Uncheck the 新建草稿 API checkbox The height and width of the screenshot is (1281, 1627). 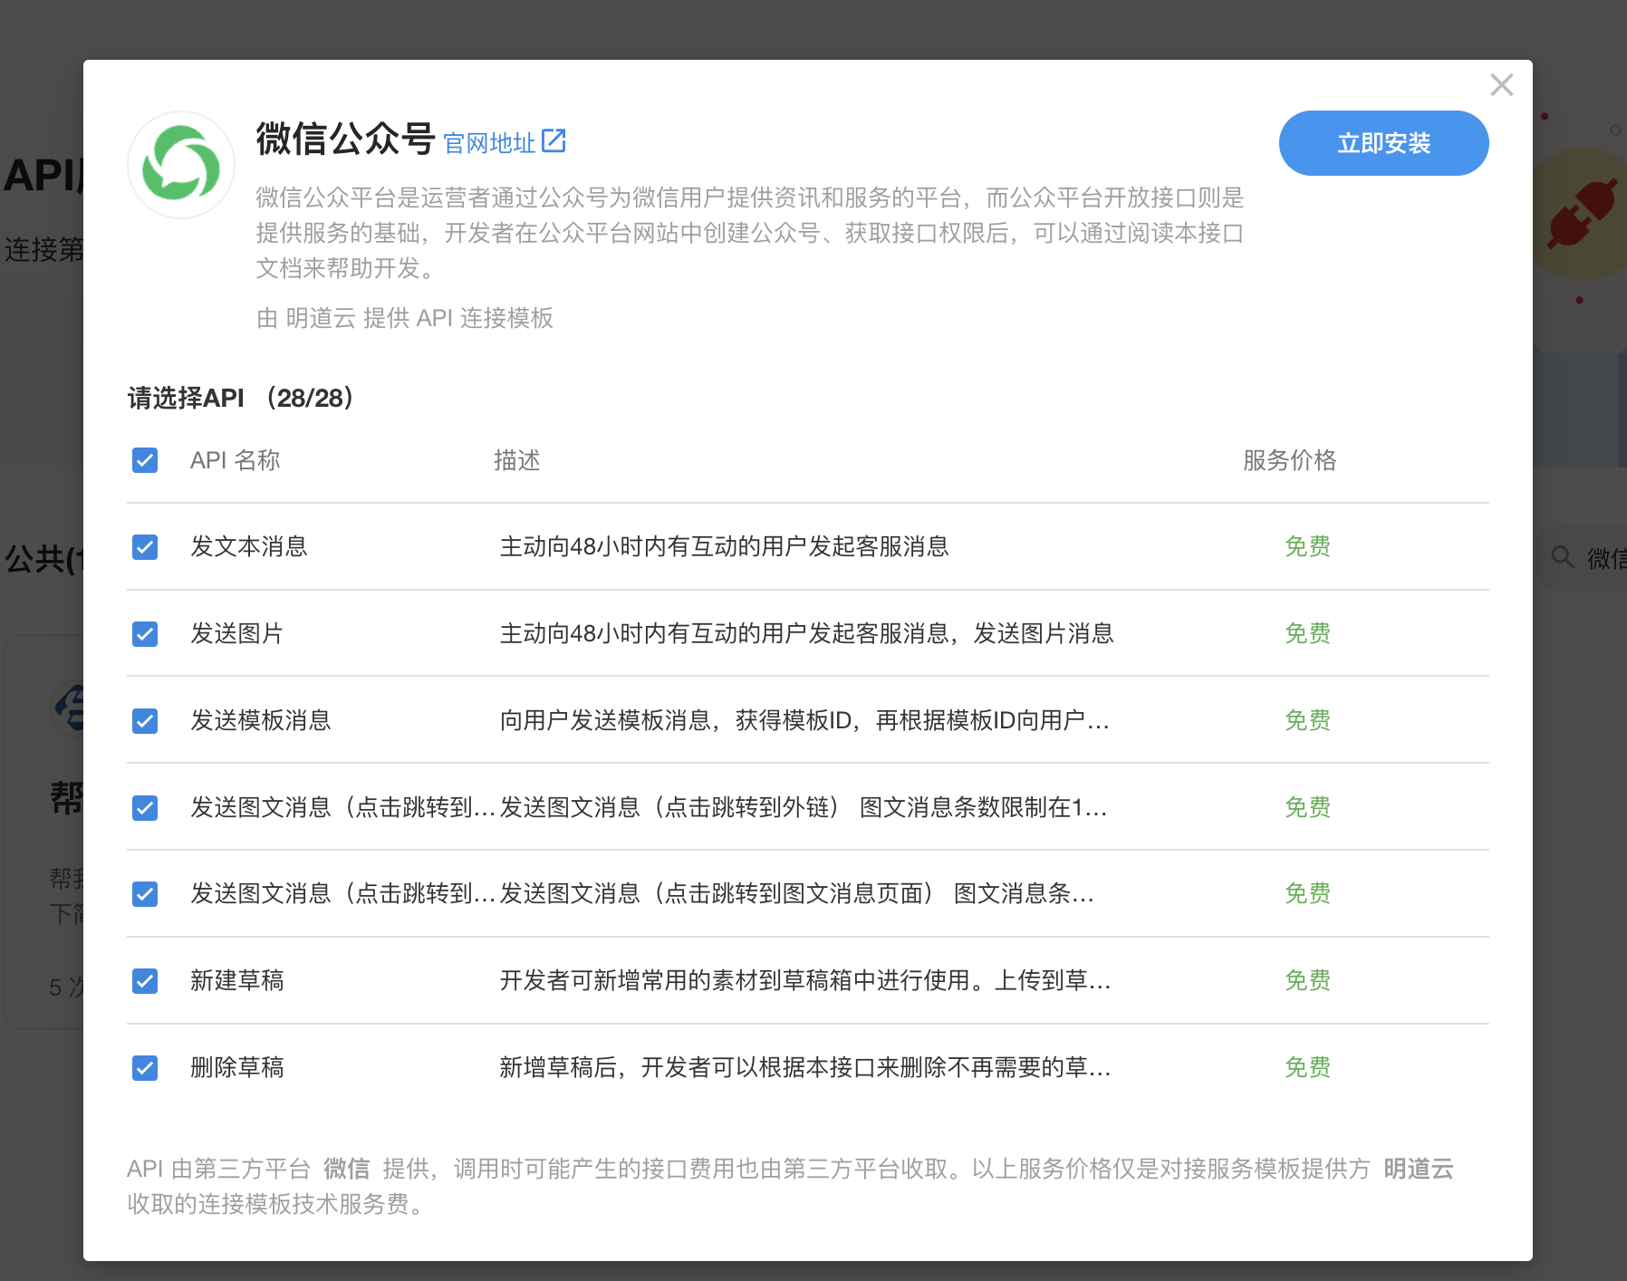click(x=145, y=981)
